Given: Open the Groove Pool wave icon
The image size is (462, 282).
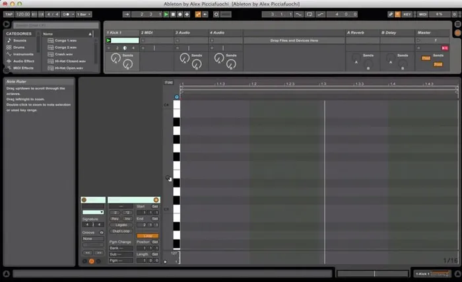Looking at the screenshot, I should [x=6, y=70].
